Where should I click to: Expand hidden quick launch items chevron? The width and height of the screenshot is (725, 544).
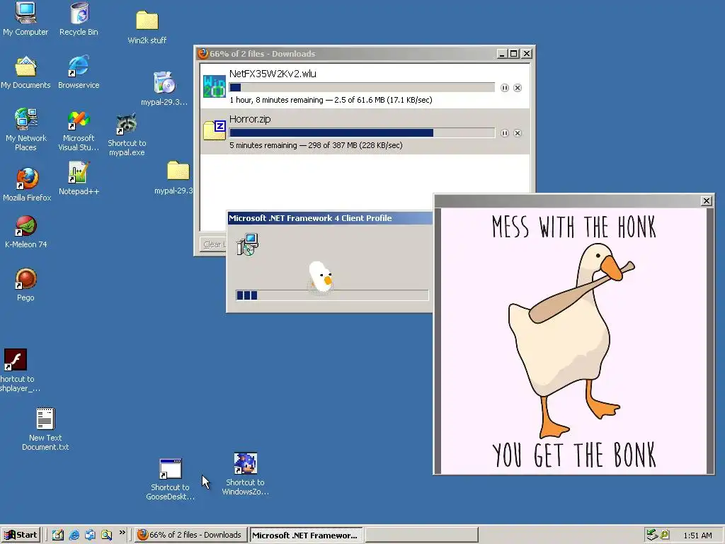[122, 533]
